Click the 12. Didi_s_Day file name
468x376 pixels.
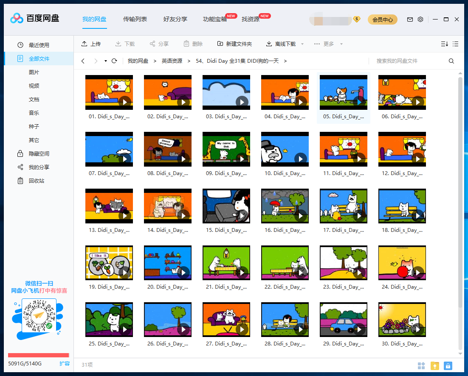[x=402, y=173]
